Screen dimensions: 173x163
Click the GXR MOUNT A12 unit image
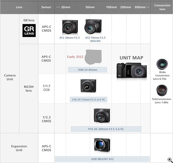102,145
